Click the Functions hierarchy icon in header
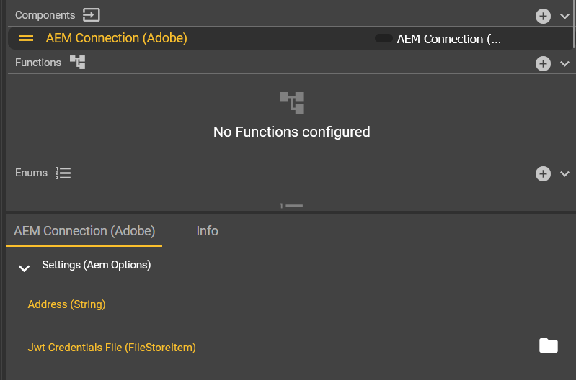This screenshot has height=380, width=576. pyautogui.click(x=77, y=63)
